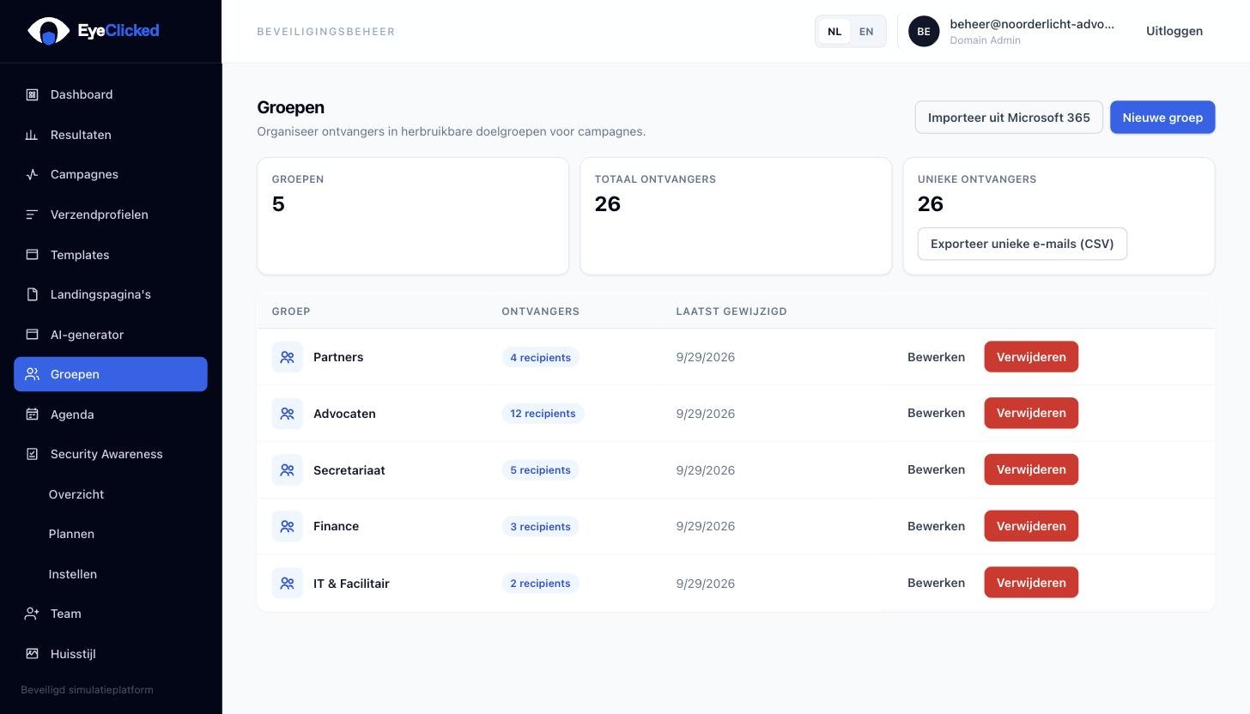
Task: Open Dashboard via its sidebar icon
Action: (x=32, y=94)
